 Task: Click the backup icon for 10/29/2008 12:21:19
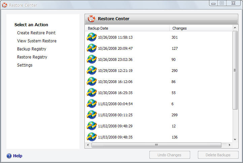coord(92,70)
